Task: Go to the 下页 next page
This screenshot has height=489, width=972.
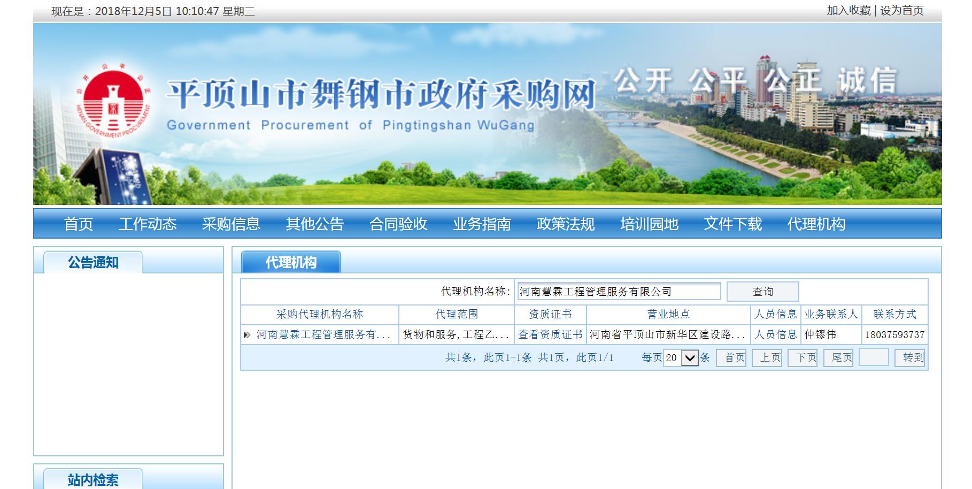Action: 806,357
